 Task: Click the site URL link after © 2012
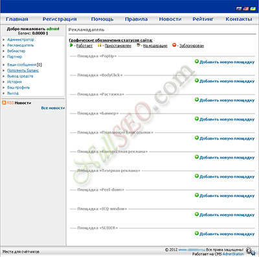[x=192, y=250]
